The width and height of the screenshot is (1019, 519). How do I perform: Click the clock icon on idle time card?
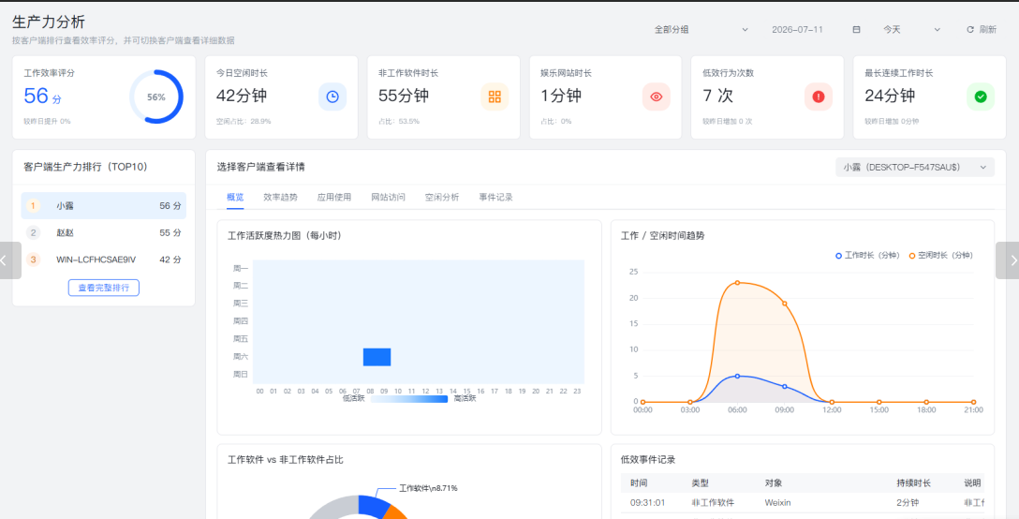point(332,96)
